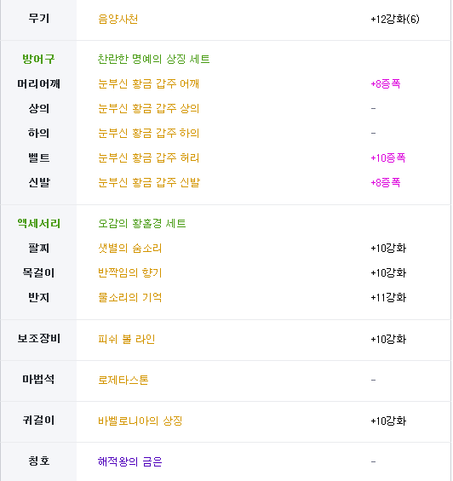This screenshot has width=453, height=481.
Task: Click the +10증폭 belt amplification value
Action: click(388, 157)
